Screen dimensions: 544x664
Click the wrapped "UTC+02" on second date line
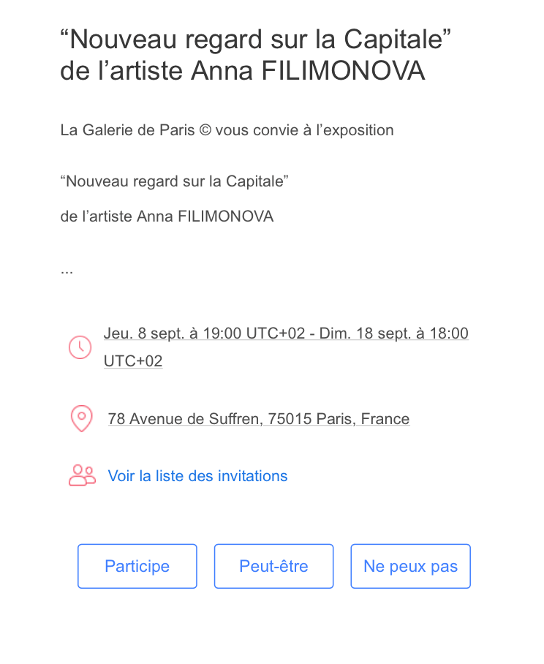coord(133,361)
